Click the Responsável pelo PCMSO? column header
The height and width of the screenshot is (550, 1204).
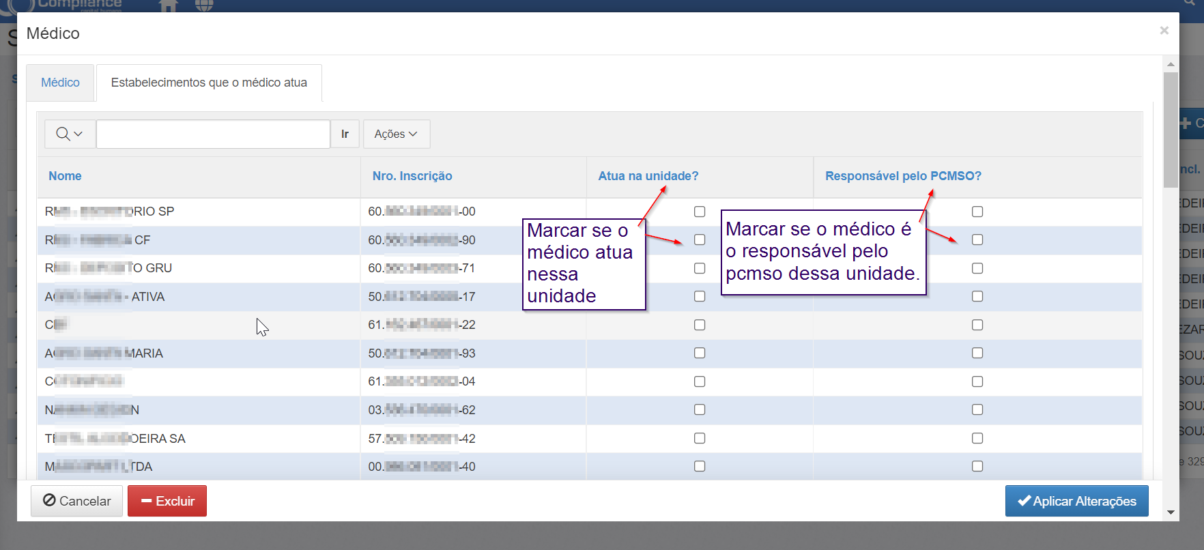[x=903, y=176]
